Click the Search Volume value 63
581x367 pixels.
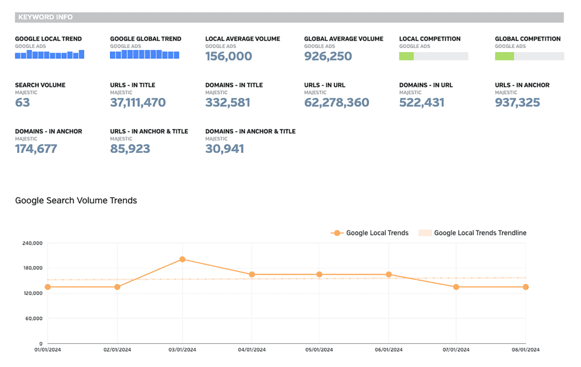click(23, 103)
